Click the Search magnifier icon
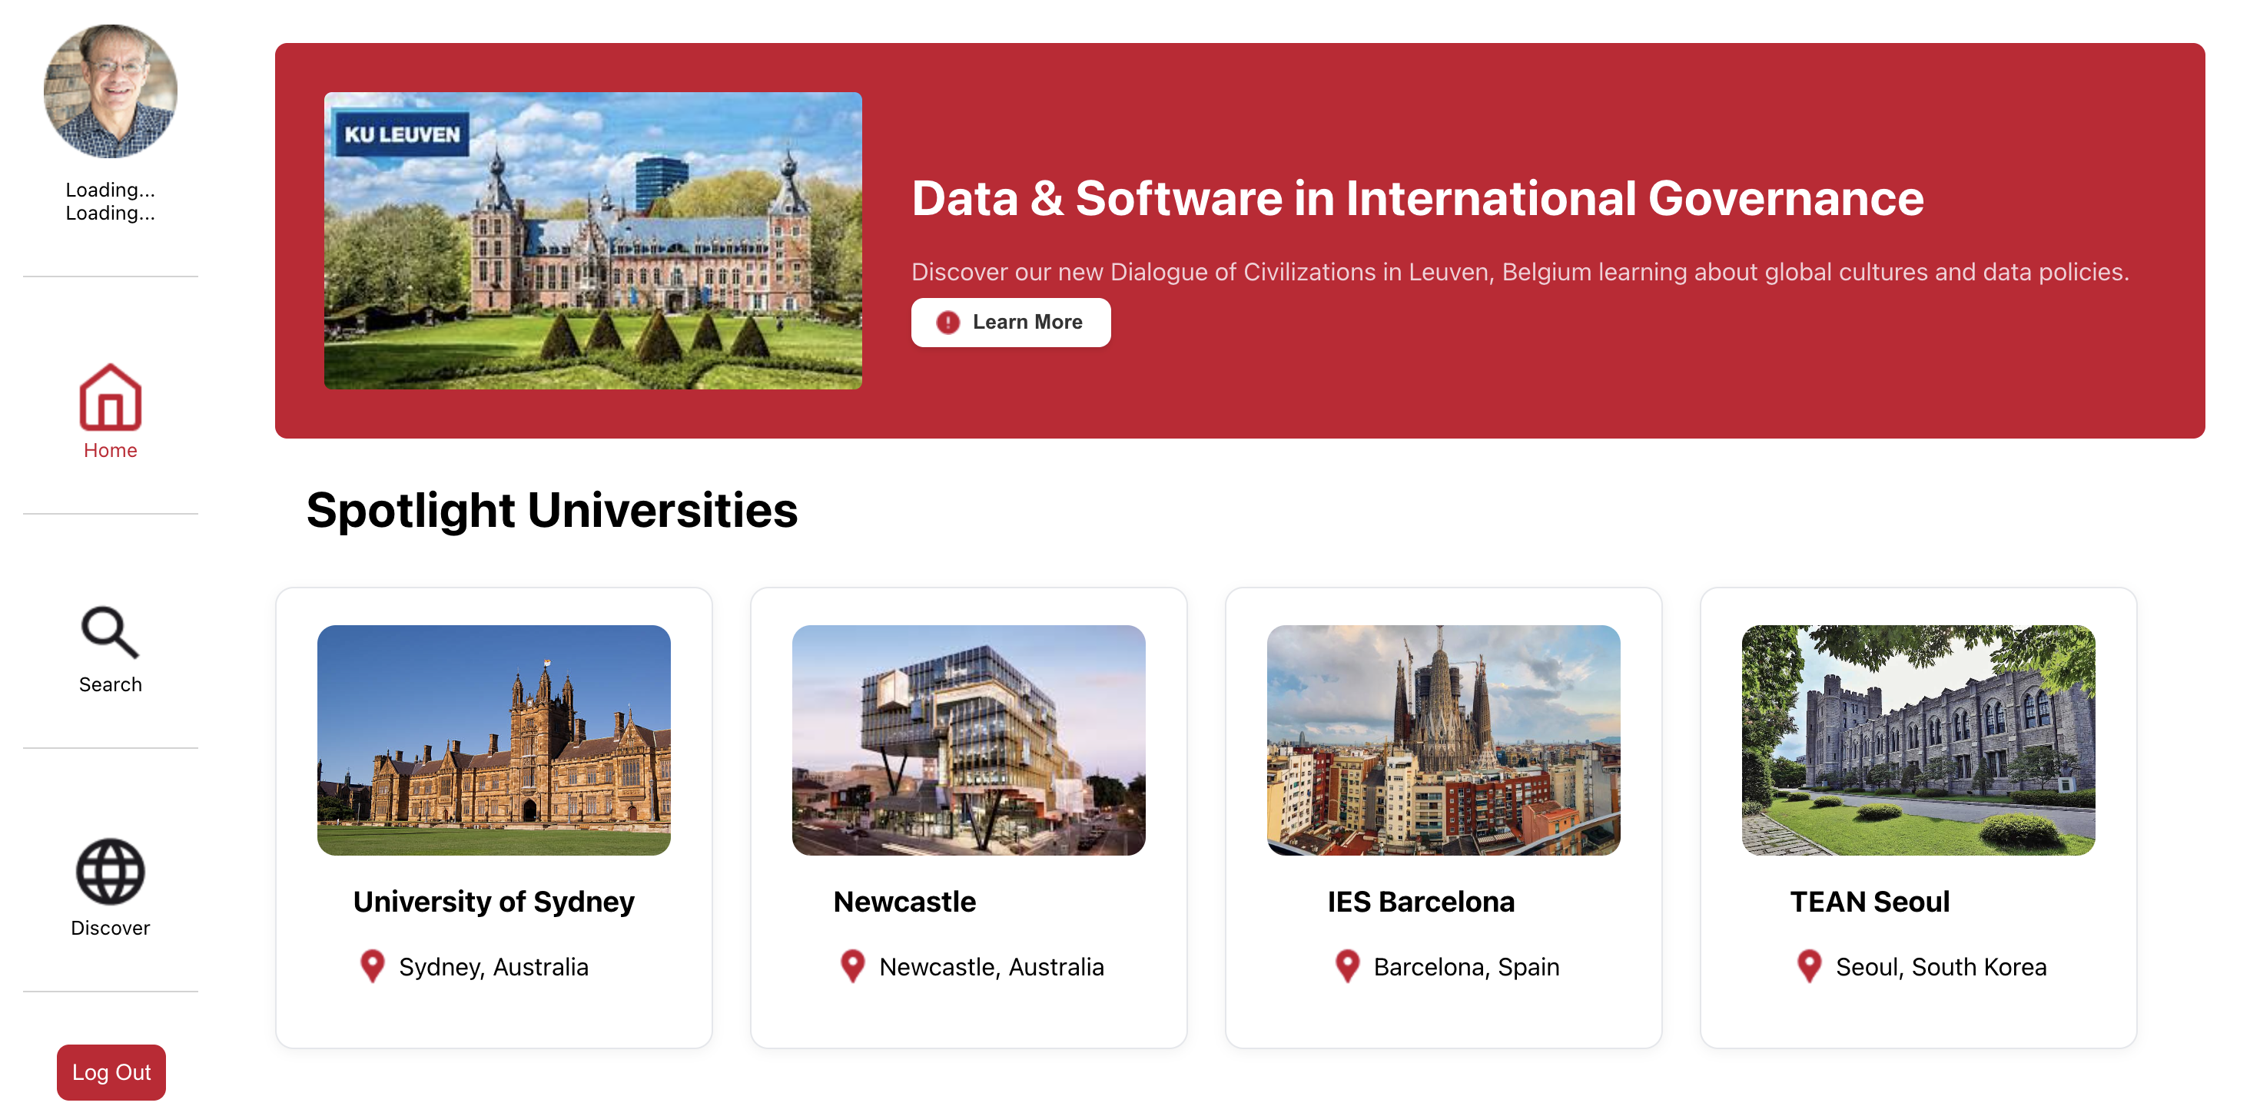This screenshot has height=1106, width=2250. 110,632
